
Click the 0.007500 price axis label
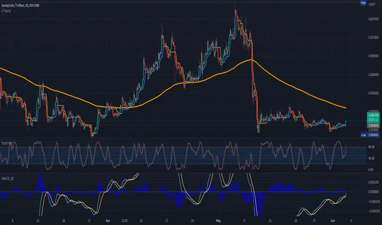coord(373,19)
